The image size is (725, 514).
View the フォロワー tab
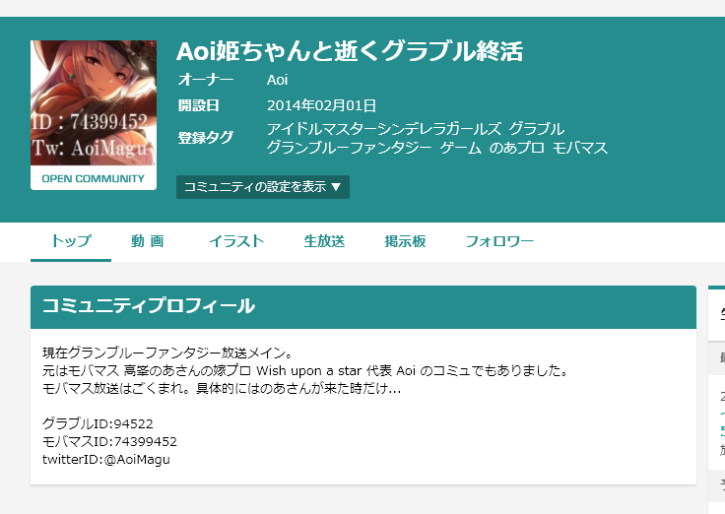[499, 241]
